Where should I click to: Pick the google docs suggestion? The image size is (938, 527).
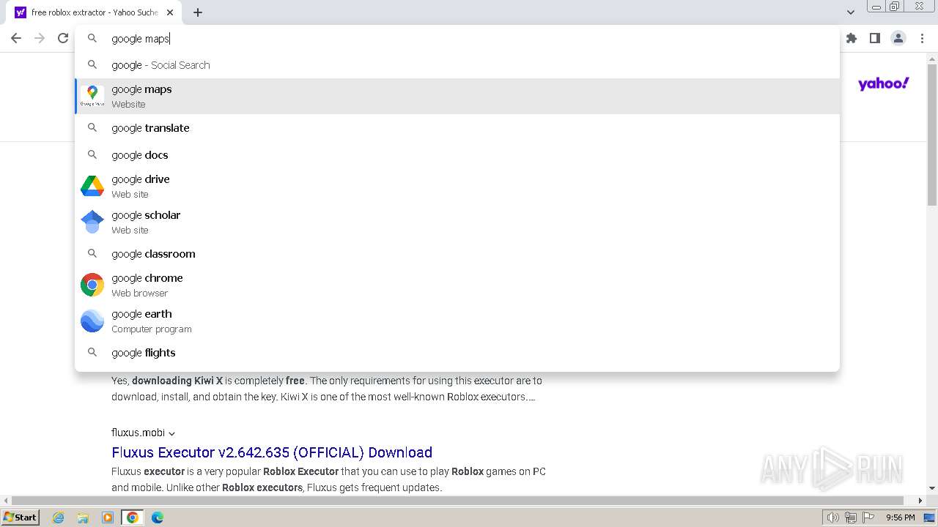(x=457, y=155)
